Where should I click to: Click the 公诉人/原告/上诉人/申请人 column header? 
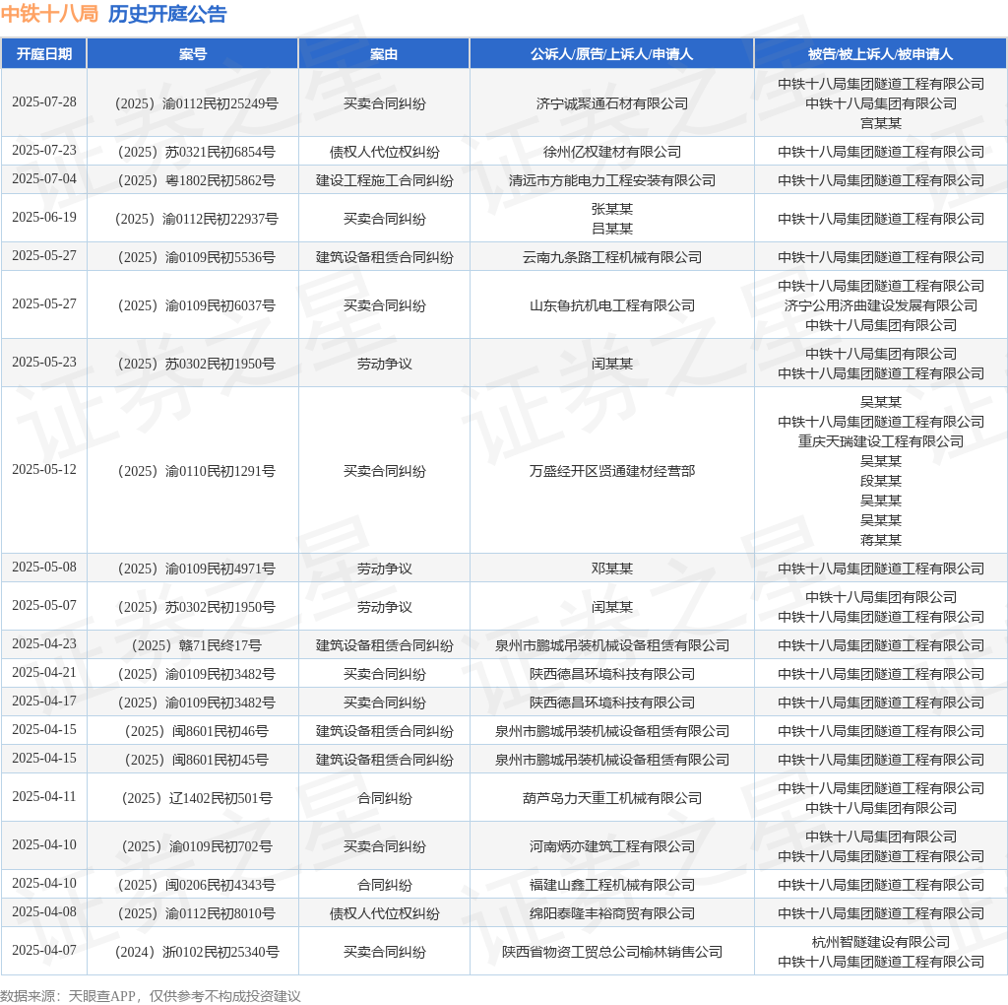click(x=611, y=54)
